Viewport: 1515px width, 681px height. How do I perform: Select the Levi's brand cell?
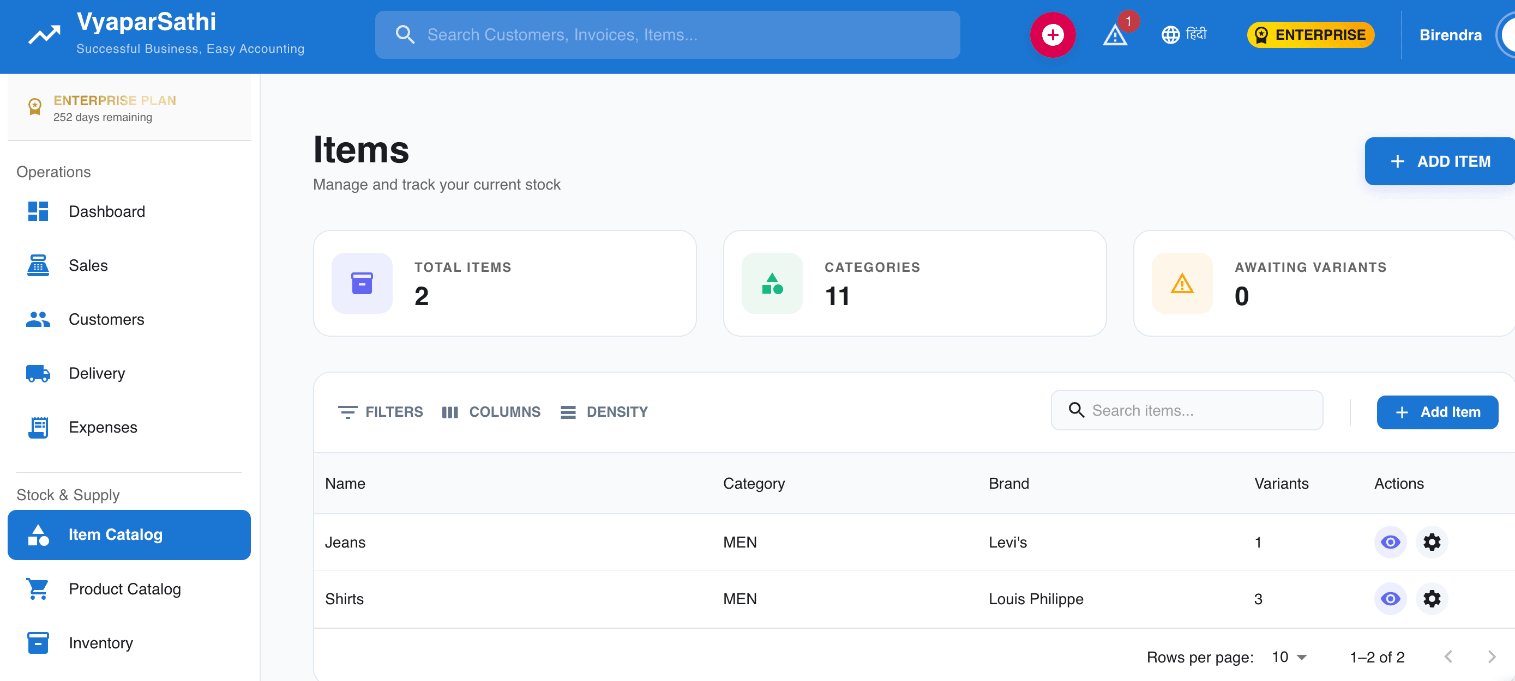pyautogui.click(x=1007, y=542)
